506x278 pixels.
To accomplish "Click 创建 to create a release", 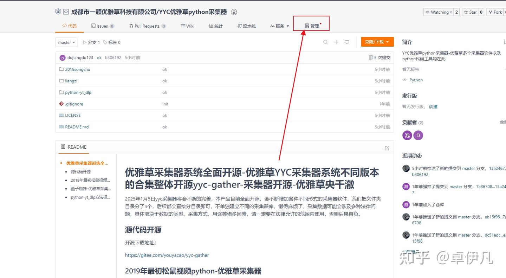I will 433,106.
